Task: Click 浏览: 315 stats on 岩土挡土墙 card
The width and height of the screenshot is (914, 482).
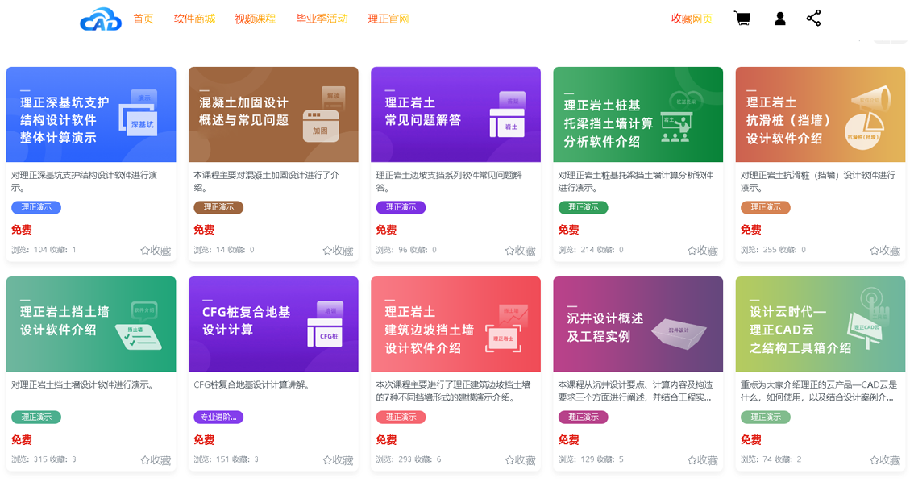Action: point(44,460)
